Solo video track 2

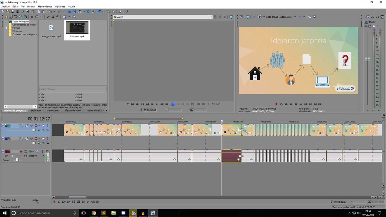48,138
